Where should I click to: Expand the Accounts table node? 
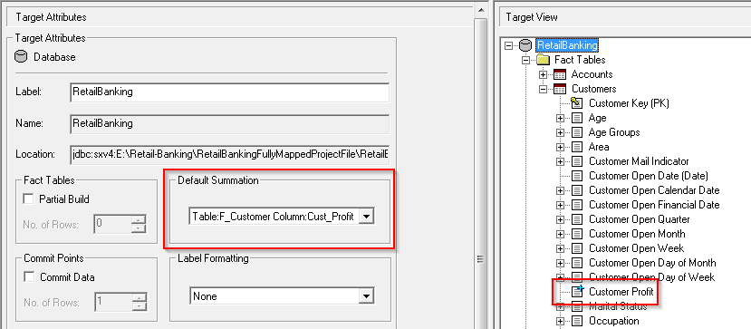pyautogui.click(x=543, y=74)
